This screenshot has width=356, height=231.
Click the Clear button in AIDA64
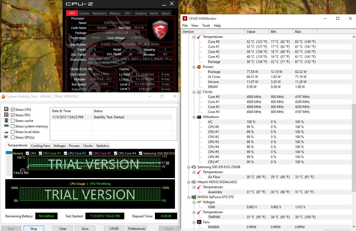[63, 228]
